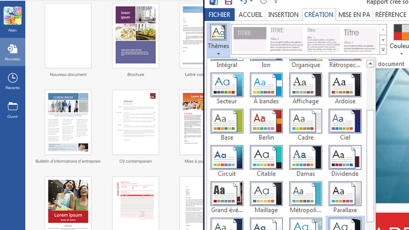Click the Ouvrir folder icon
The image size is (409, 230).
(13, 106)
